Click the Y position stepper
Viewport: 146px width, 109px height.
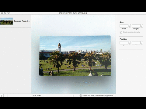(x=142, y=43)
